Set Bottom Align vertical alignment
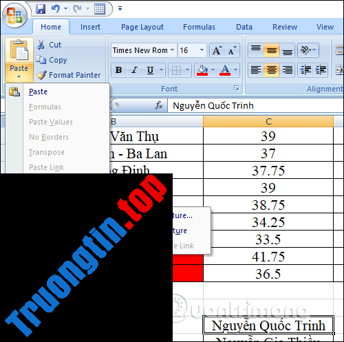 point(287,50)
